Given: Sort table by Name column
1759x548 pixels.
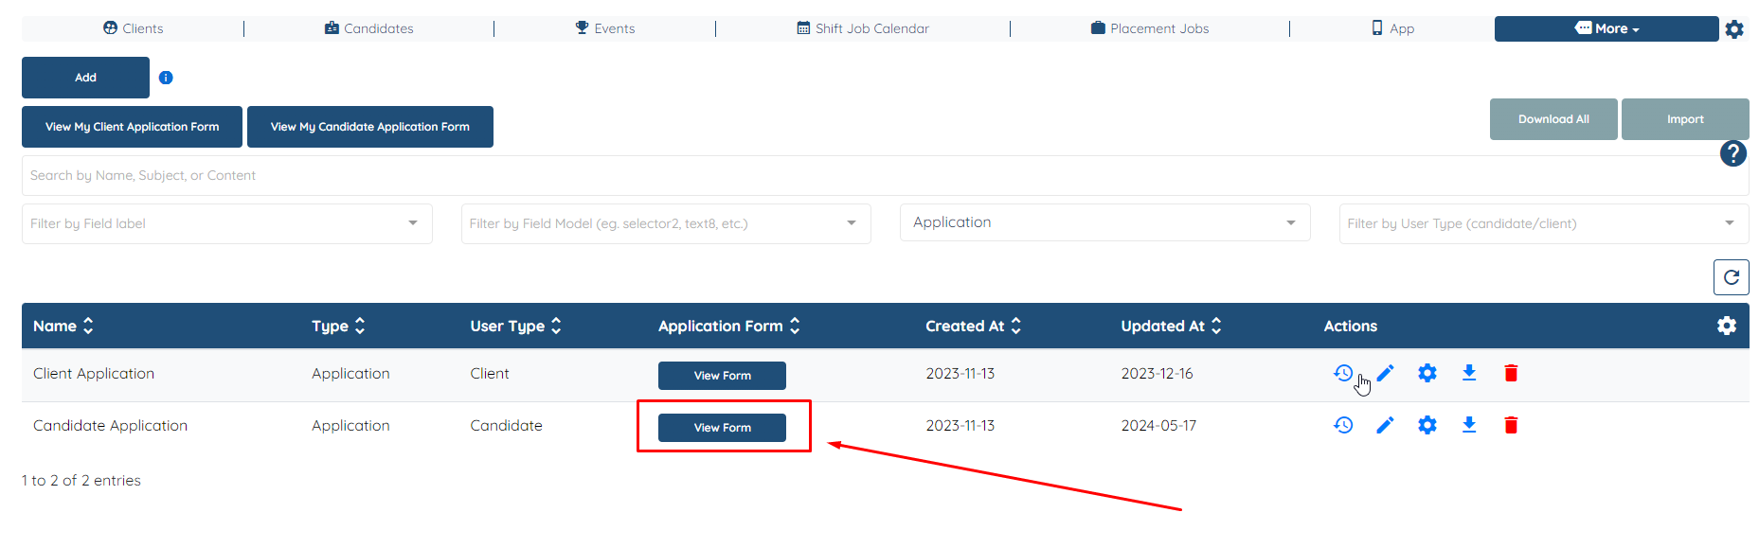Looking at the screenshot, I should (x=63, y=326).
